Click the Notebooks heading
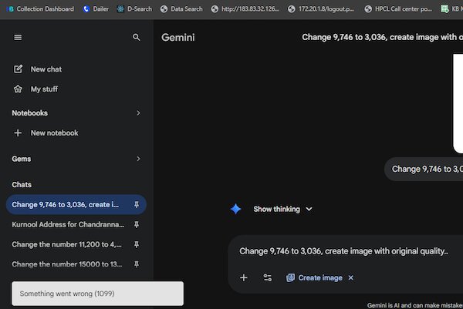 [30, 113]
